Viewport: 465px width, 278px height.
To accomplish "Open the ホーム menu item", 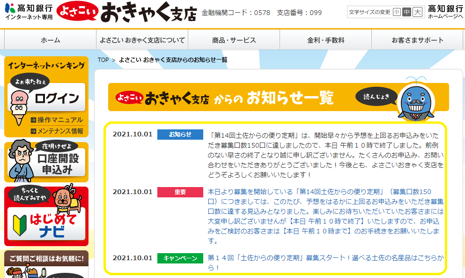I will [51, 40].
